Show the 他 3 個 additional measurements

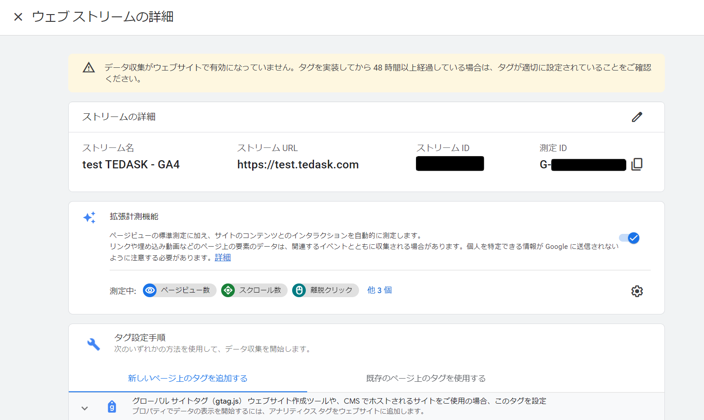pyautogui.click(x=379, y=290)
